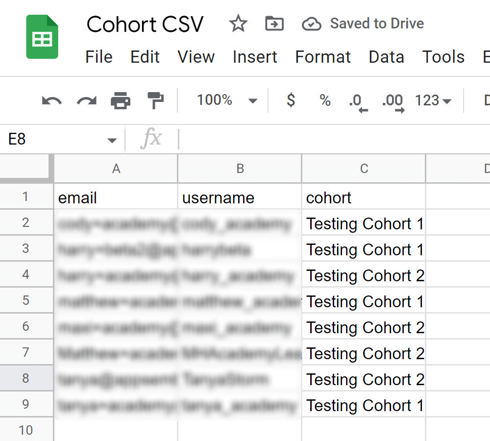
Task: Star the Cohort CSV spreadsheet
Action: [x=238, y=23]
